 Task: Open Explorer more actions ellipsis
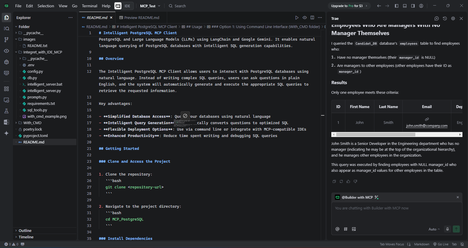(71, 18)
